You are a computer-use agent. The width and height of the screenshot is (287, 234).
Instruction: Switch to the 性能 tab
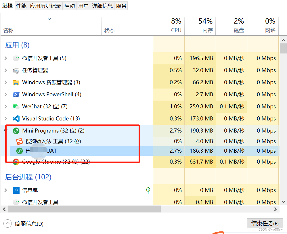21,6
